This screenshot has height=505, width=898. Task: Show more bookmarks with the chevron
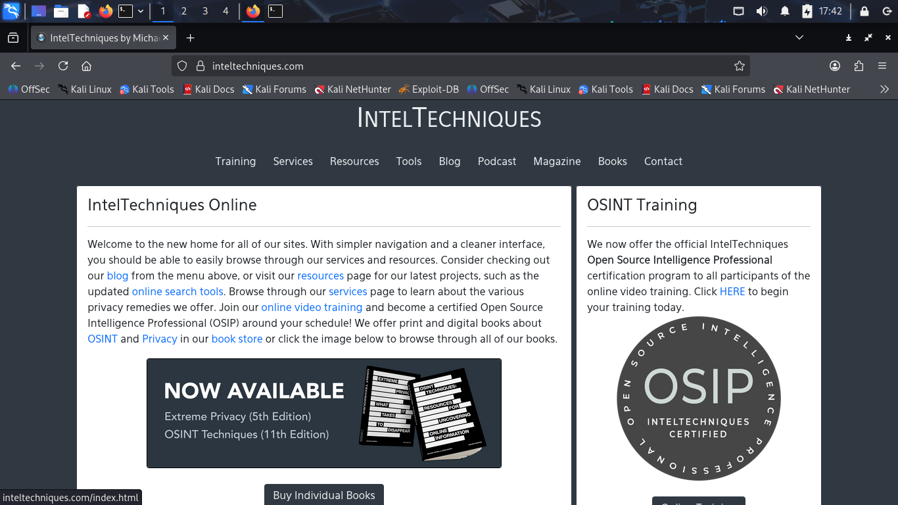884,89
